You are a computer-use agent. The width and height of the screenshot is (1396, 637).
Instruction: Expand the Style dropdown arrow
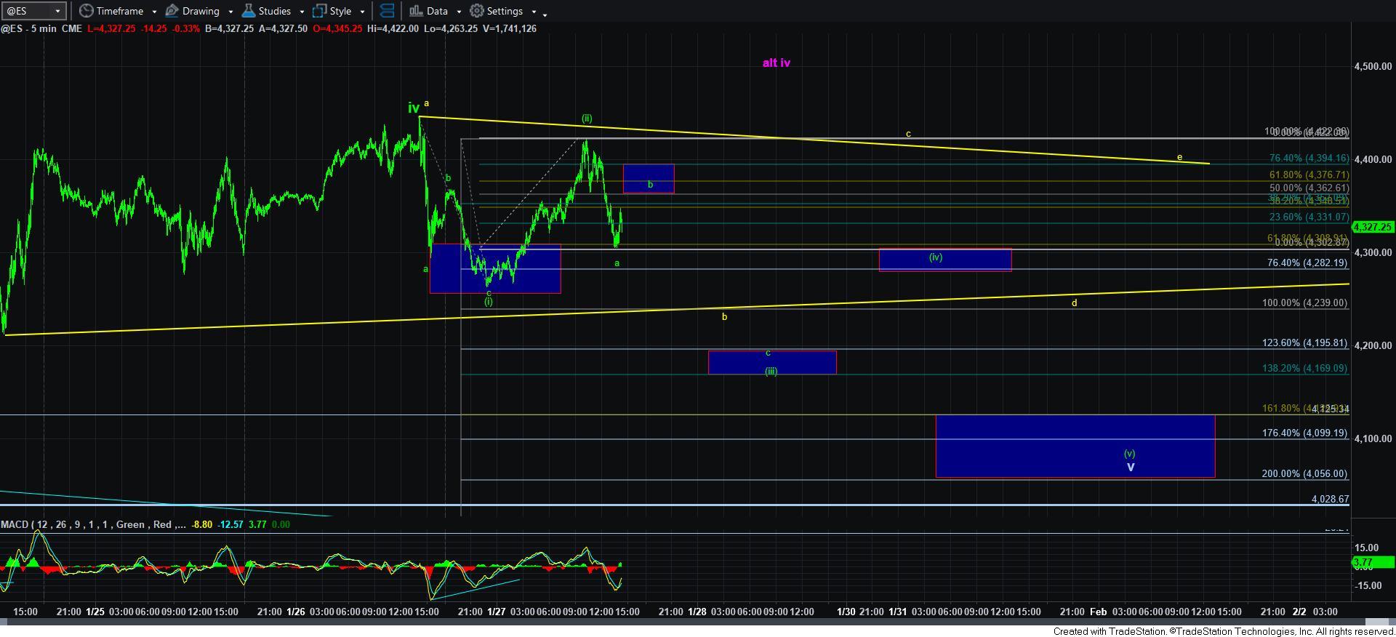tap(362, 12)
